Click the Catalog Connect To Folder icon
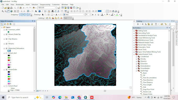The width and height of the screenshot is (178, 100). 162,24
